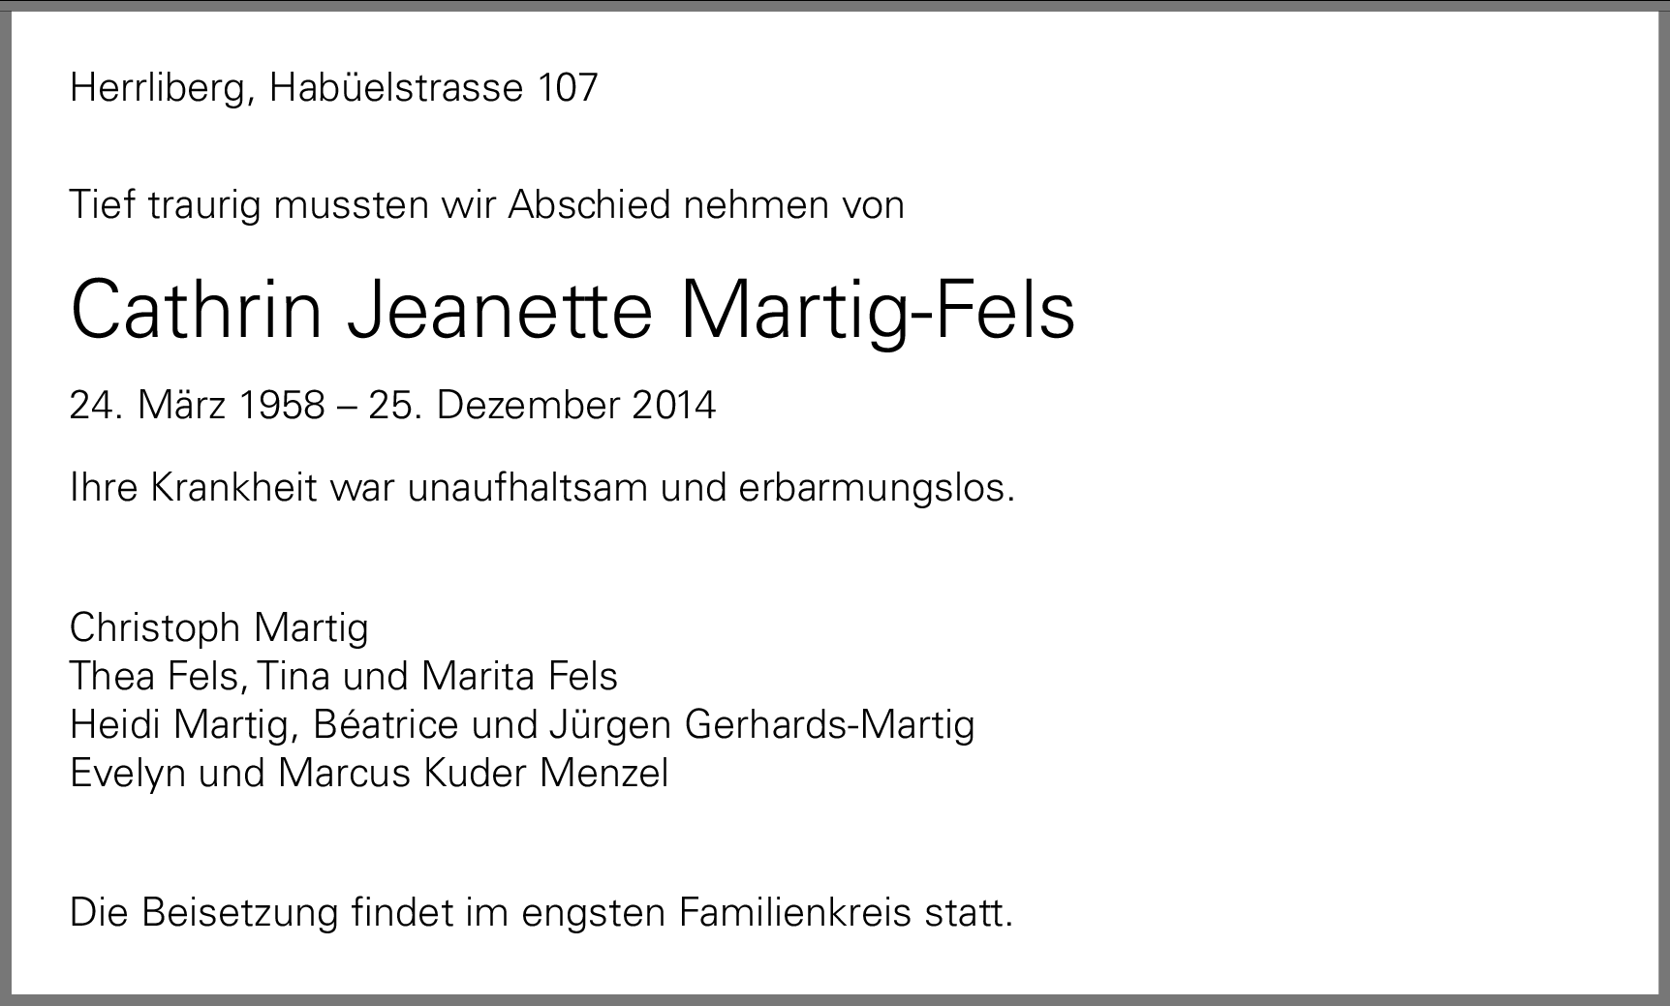Click the text Evelyn und Marcus Kuder Menzel
The height and width of the screenshot is (1006, 1670).
coord(369,773)
